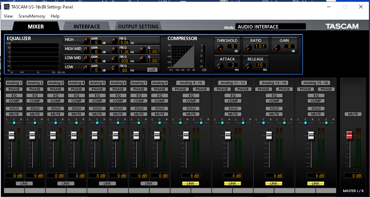Mute the MASTER L/R output
This screenshot has width=370, height=197.
tap(353, 114)
